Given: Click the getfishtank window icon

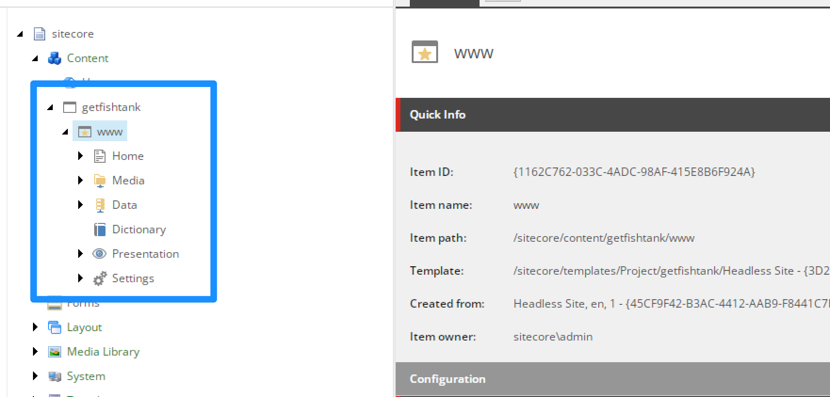Looking at the screenshot, I should tap(70, 107).
